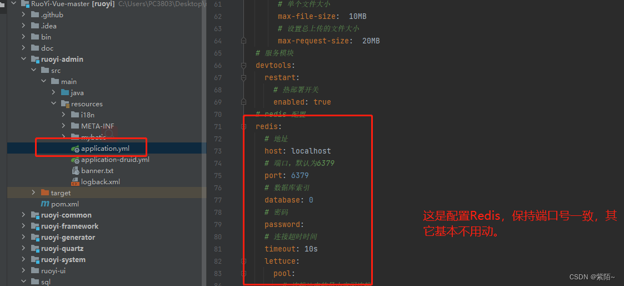624x286 pixels.
Task: Expand the .idea folder
Action: click(x=24, y=26)
